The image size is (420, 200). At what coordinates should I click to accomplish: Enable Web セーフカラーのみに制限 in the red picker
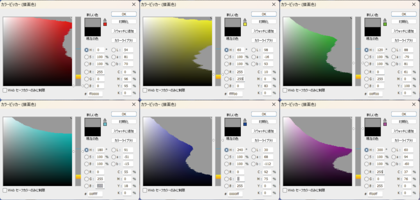coord(5,90)
